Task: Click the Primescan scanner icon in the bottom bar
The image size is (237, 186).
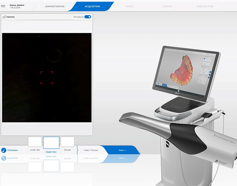Action: point(4,150)
